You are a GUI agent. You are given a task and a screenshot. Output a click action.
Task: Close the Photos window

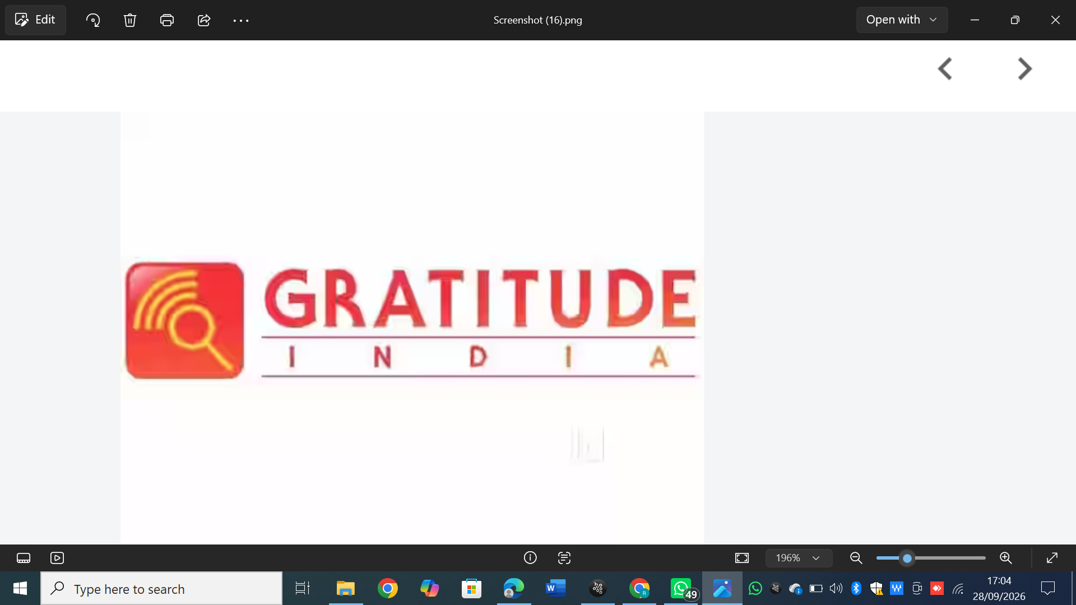tap(1055, 20)
